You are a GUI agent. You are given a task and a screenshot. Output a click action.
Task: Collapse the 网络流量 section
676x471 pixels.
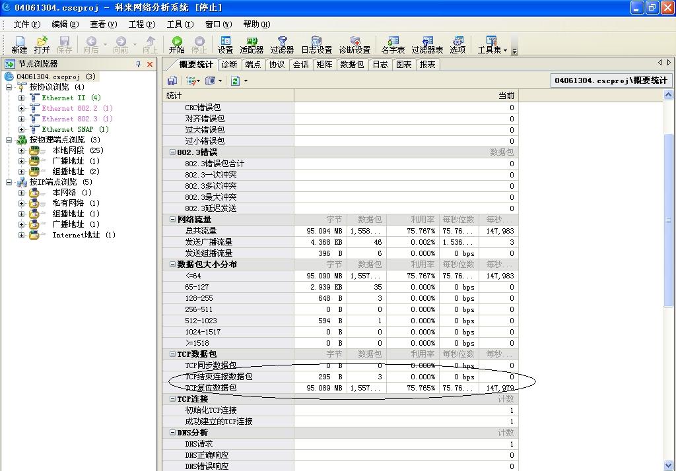click(x=173, y=220)
